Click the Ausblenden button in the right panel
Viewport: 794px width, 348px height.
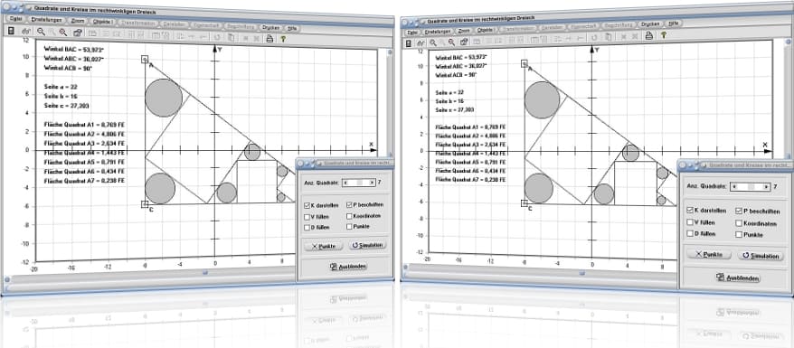[x=738, y=277]
